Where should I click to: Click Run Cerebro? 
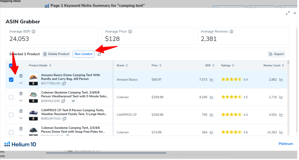[84, 54]
